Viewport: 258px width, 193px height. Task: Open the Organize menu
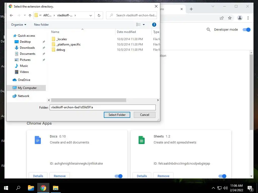click(x=19, y=25)
